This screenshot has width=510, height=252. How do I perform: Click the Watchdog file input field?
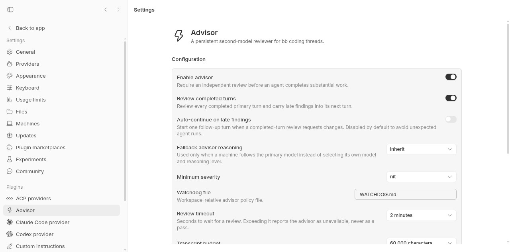coord(405,194)
